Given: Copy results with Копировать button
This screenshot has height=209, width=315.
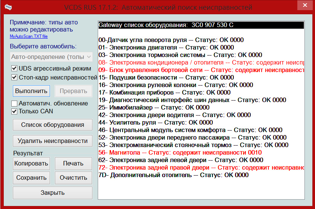Looking at the screenshot, I should (x=31, y=164).
